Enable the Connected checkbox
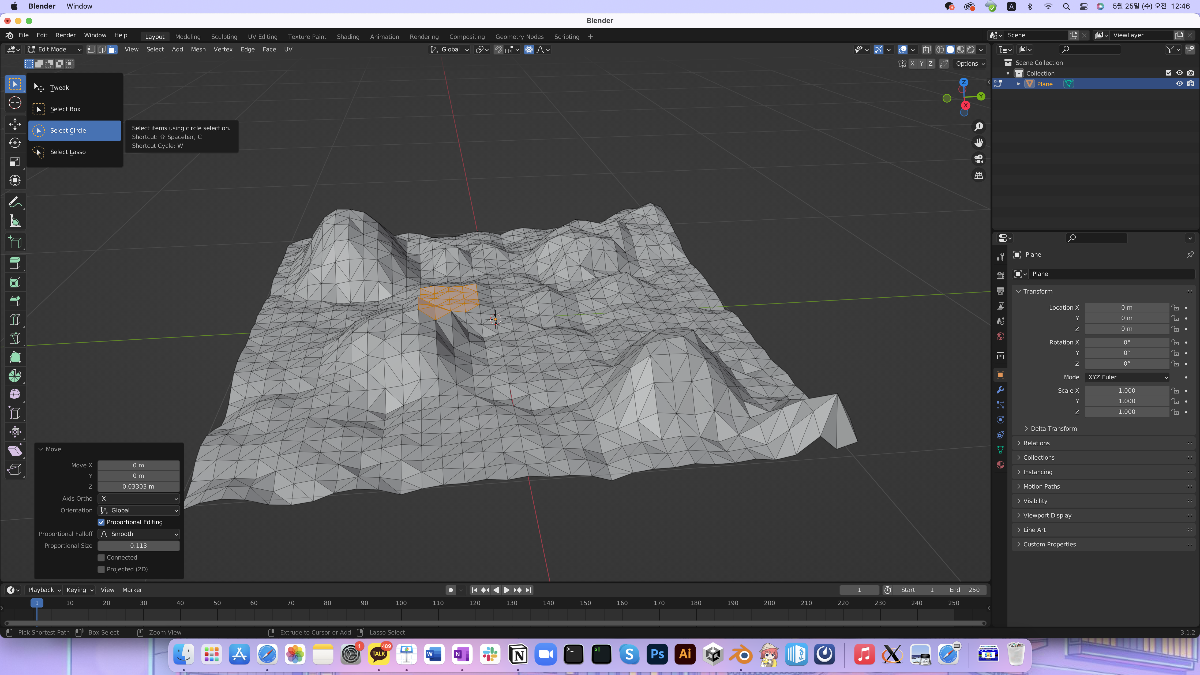The image size is (1200, 675). (101, 558)
